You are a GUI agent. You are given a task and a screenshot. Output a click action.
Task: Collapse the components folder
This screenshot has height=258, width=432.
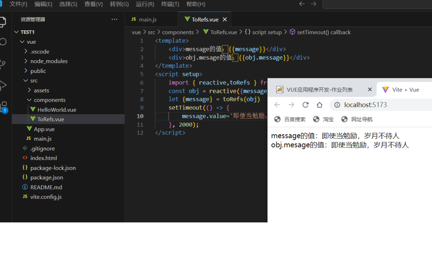click(29, 100)
